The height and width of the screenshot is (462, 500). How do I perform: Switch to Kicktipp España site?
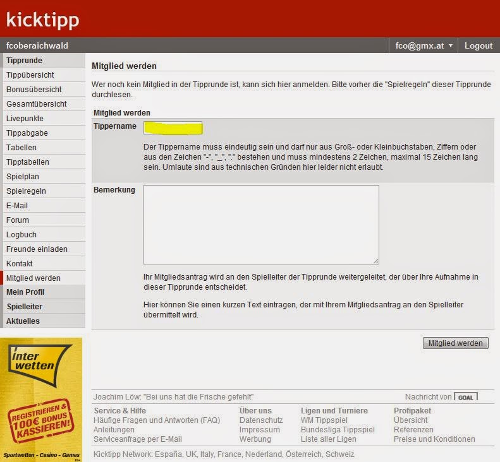(x=169, y=454)
